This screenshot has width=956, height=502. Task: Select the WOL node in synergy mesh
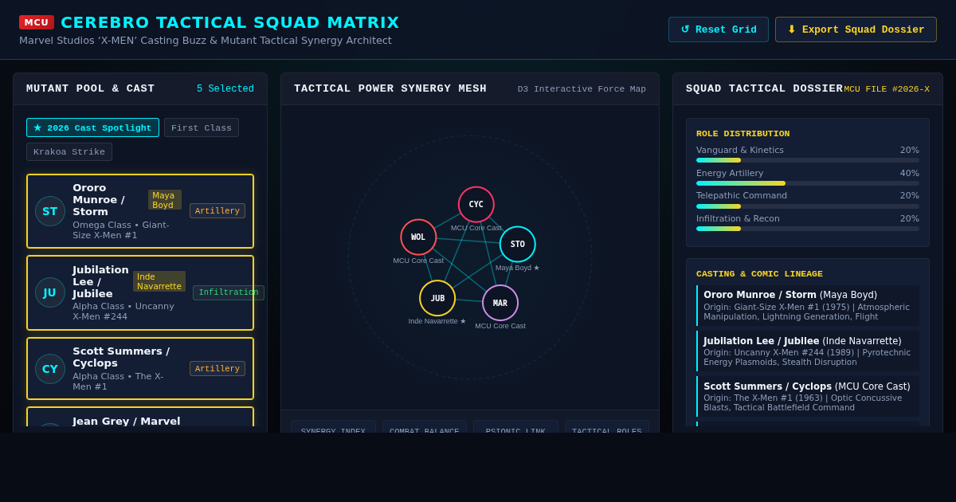[418, 237]
